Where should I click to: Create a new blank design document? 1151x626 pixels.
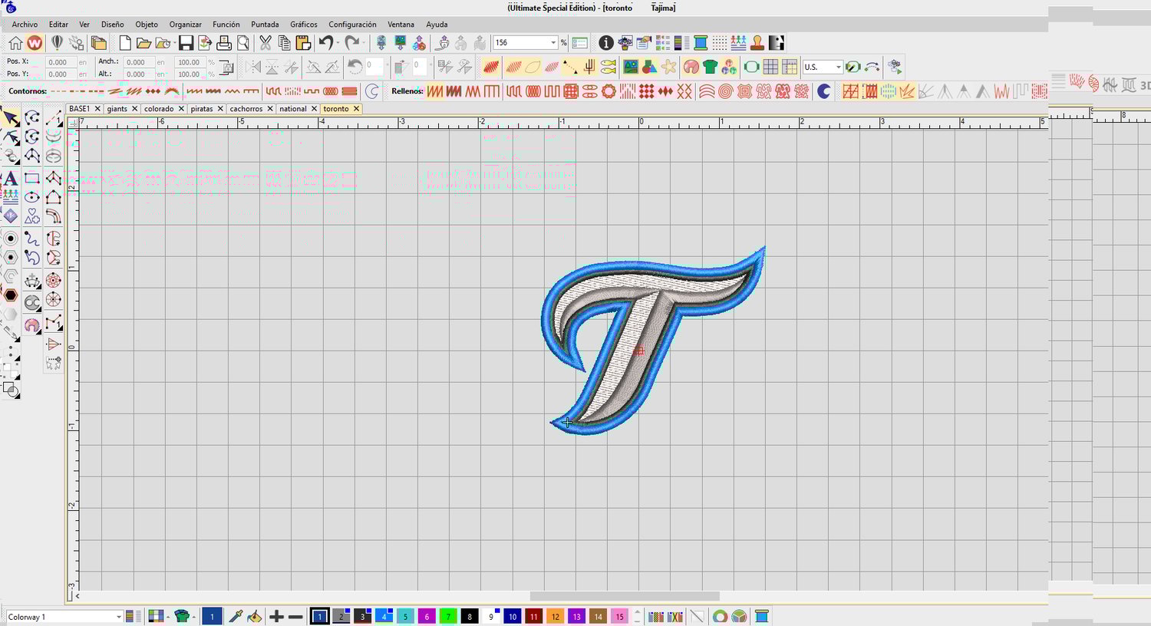124,43
